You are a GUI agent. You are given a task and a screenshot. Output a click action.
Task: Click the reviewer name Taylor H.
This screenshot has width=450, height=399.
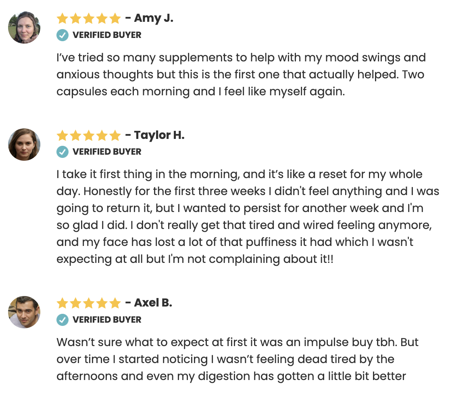[159, 135]
